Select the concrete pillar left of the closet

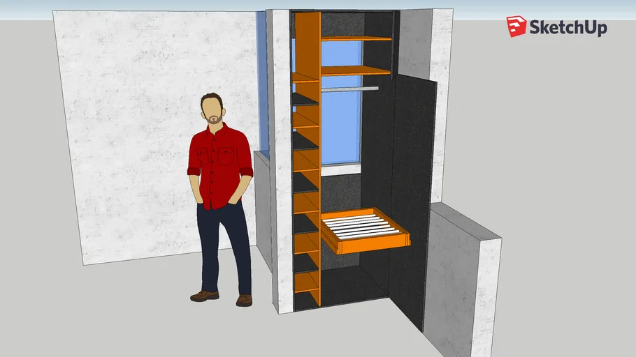pyautogui.click(x=281, y=160)
